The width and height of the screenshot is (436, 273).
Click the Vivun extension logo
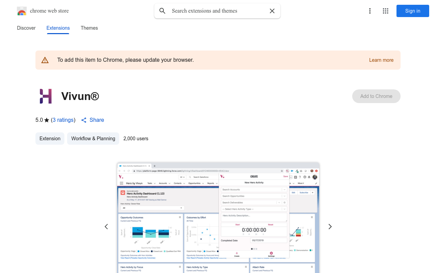[46, 96]
